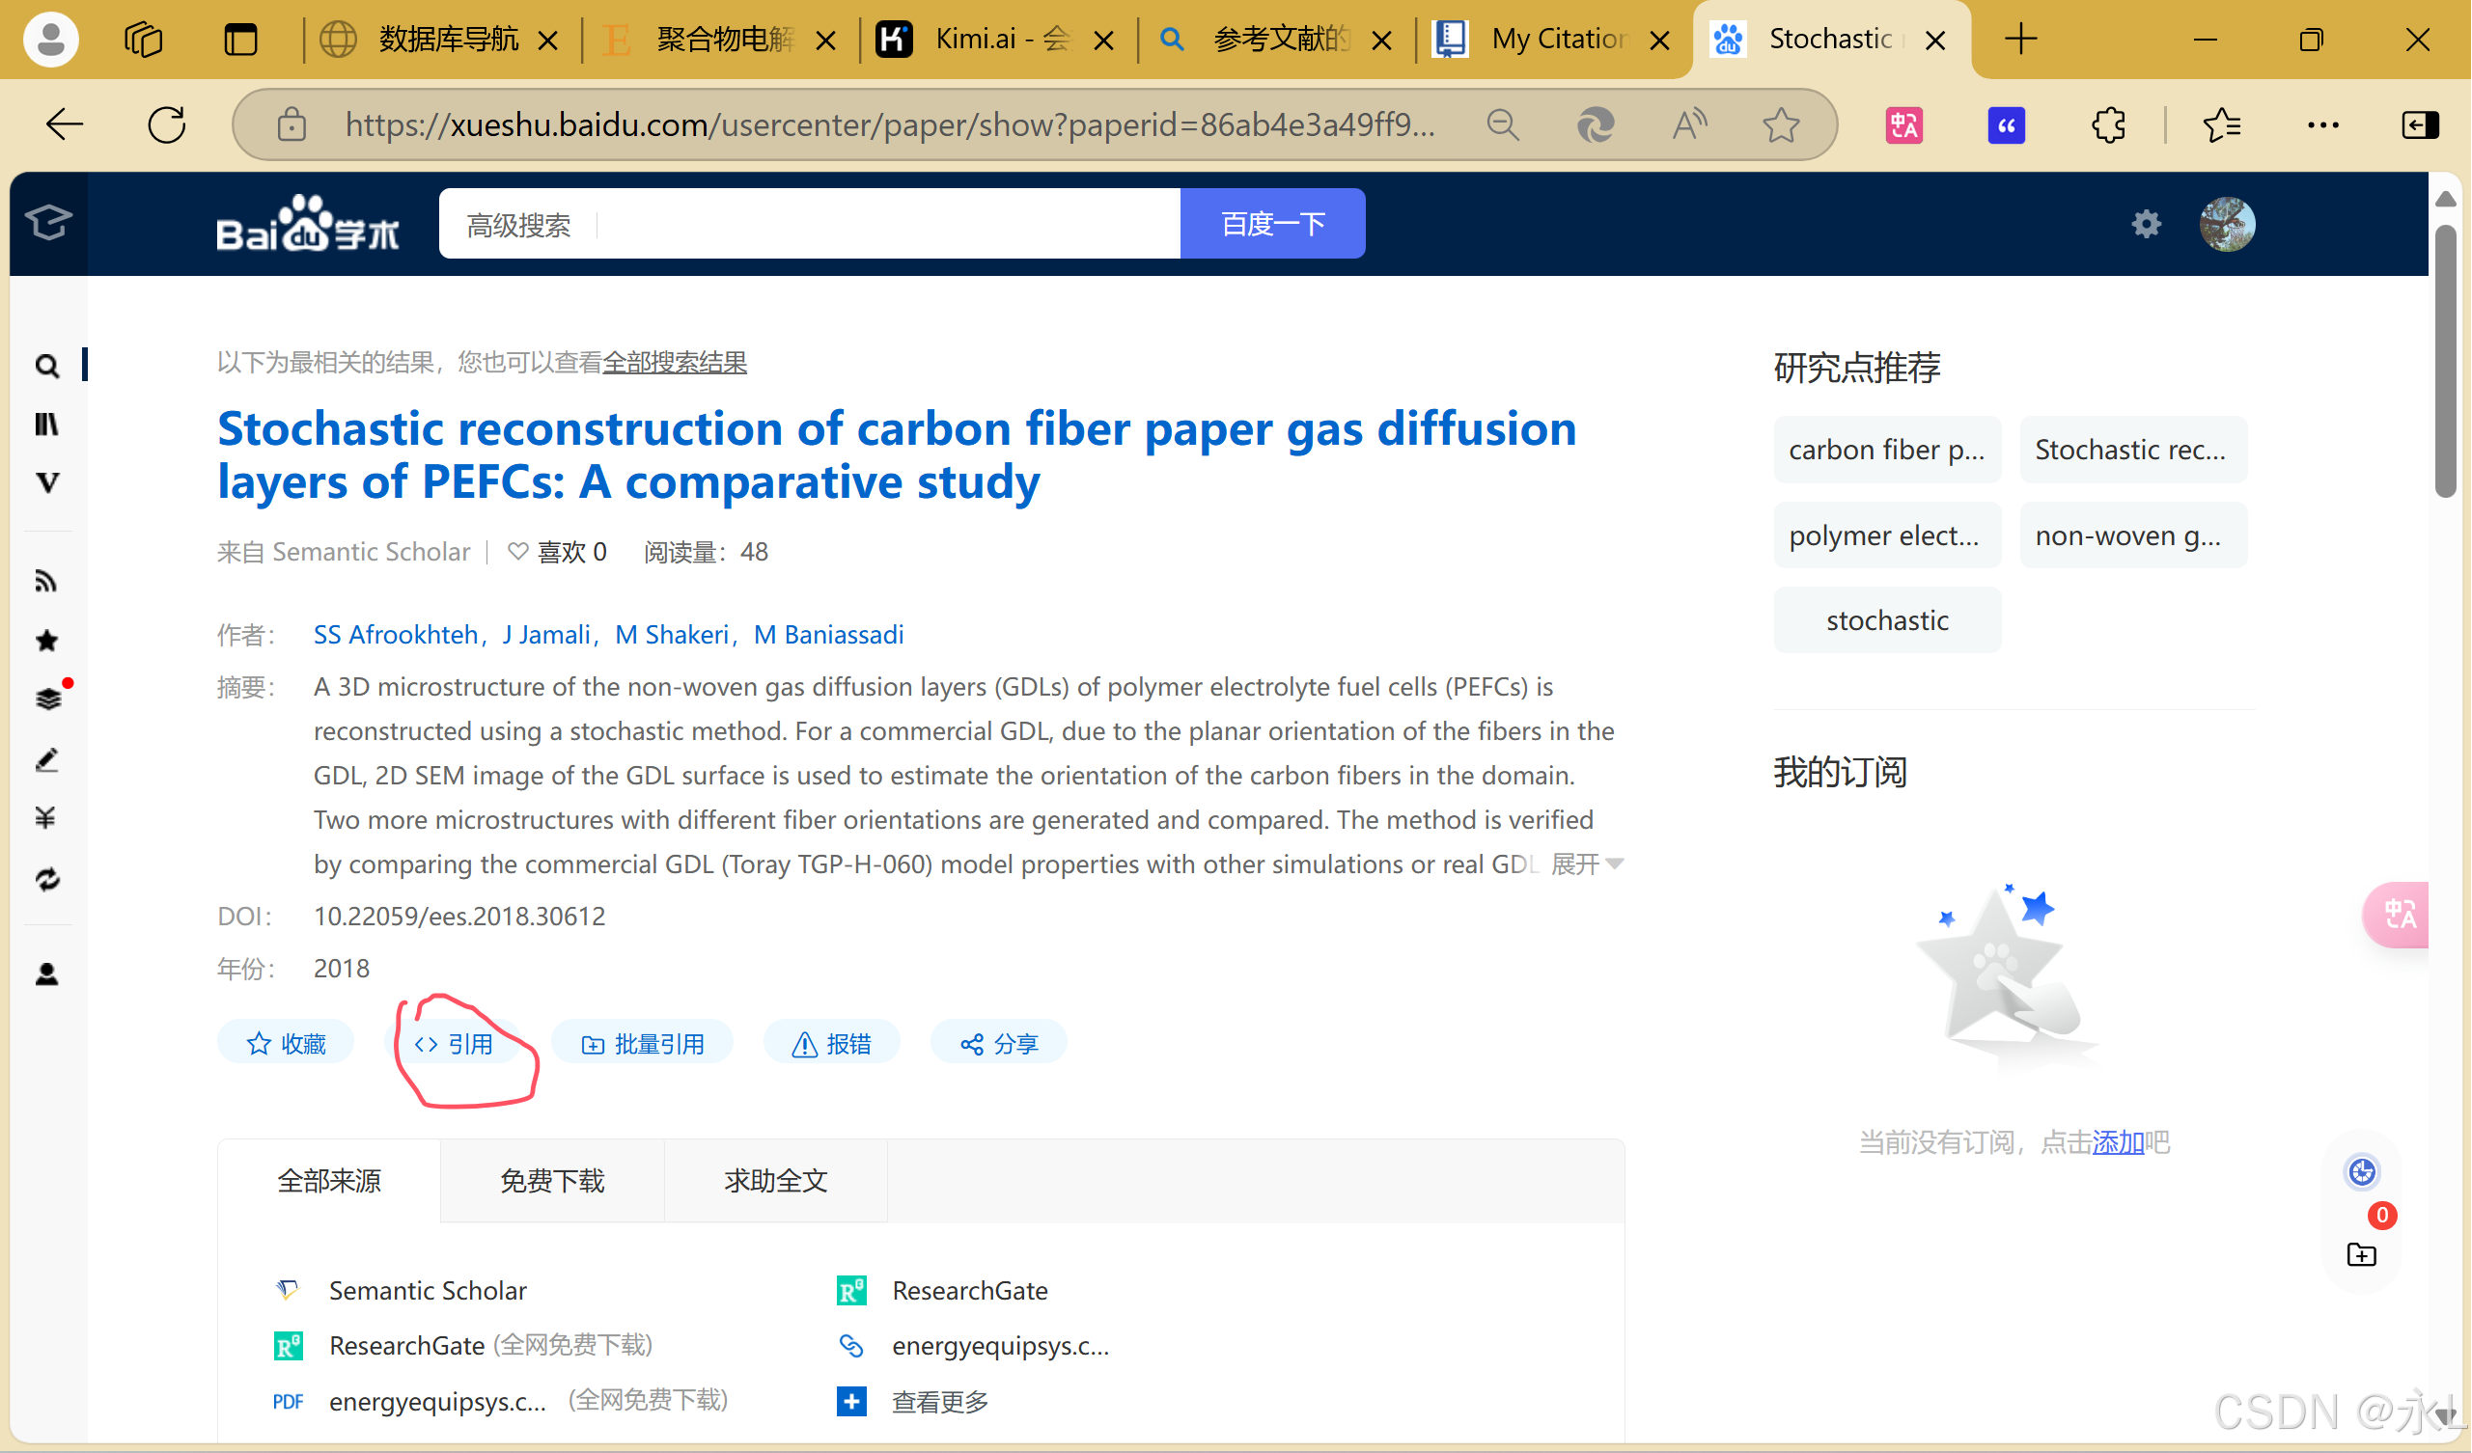Open Baidu Xueshu settings gear
This screenshot has height=1453, width=2472.
(2147, 224)
